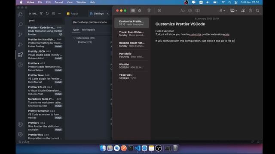The width and height of the screenshot is (275, 154).
Task: Install the Prettify JSON extension
Action: [58, 58]
